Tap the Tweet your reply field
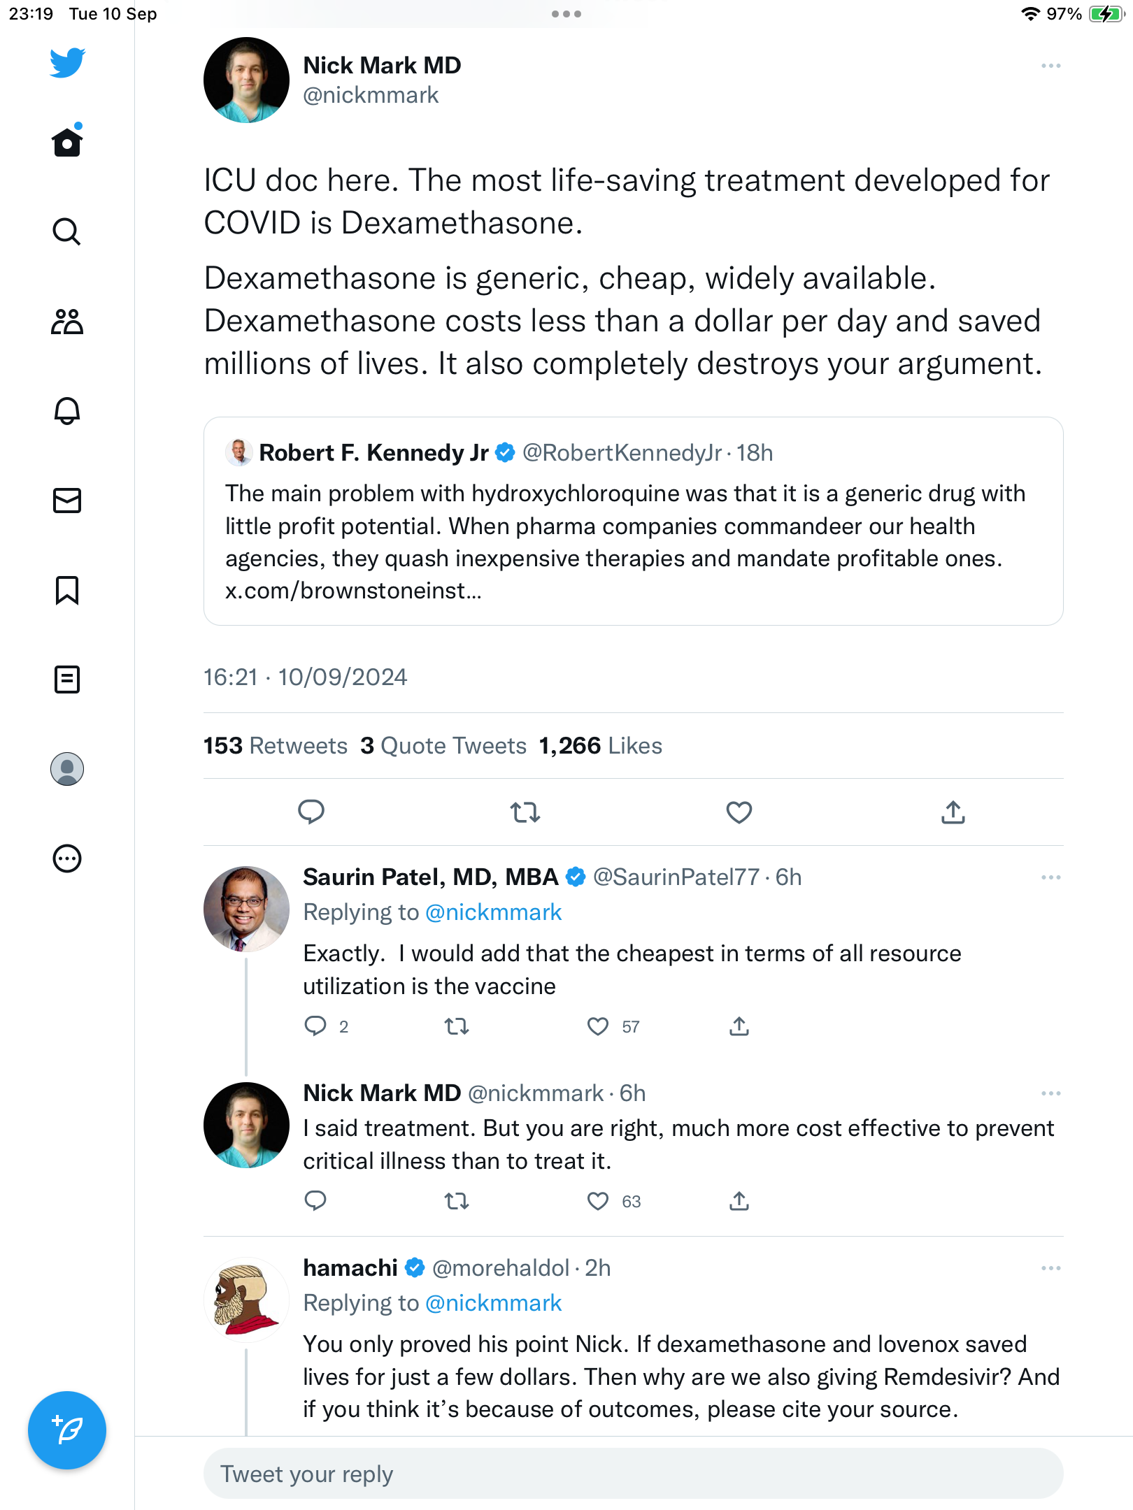Screen dimensions: 1133x1510 tap(633, 1474)
